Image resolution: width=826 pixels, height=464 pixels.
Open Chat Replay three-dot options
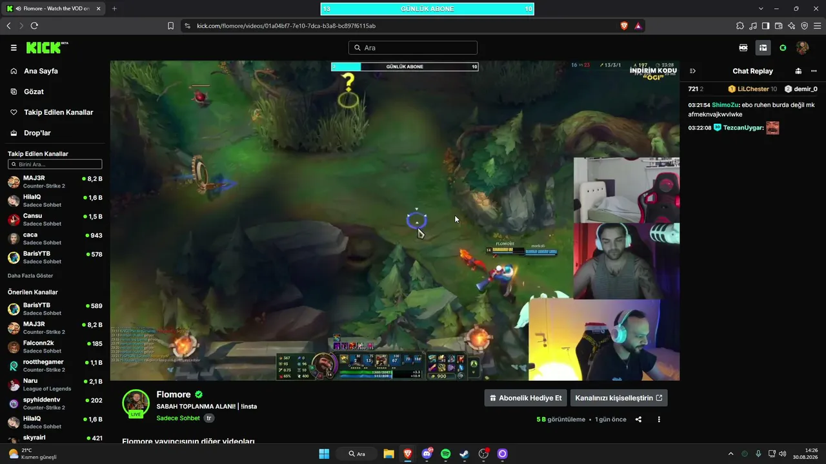coord(814,71)
